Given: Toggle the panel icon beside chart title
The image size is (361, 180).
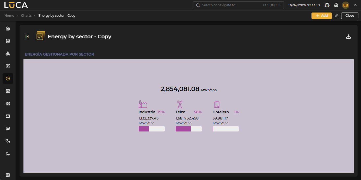Looking at the screenshot, I should pyautogui.click(x=27, y=37).
